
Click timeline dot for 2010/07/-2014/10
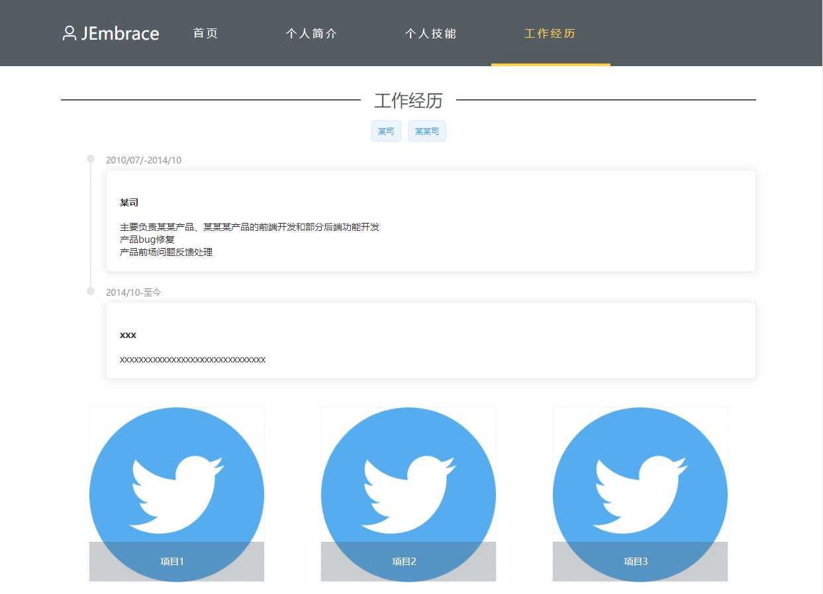pyautogui.click(x=91, y=159)
